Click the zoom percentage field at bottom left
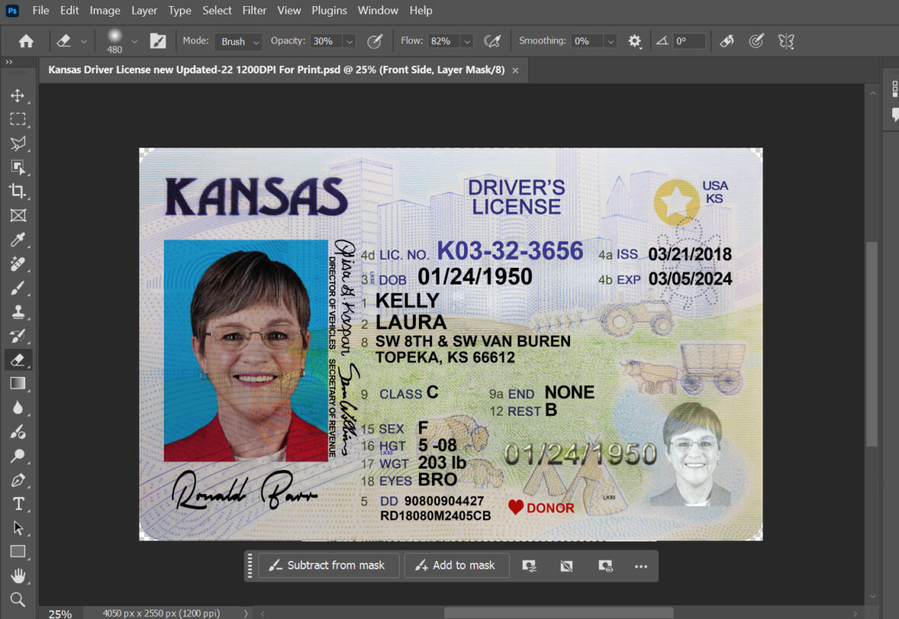The height and width of the screenshot is (619, 899). point(59,612)
